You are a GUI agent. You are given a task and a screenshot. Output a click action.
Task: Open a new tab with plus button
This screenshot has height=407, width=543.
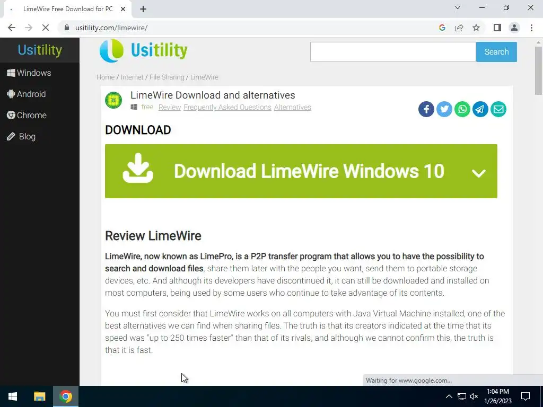click(143, 9)
